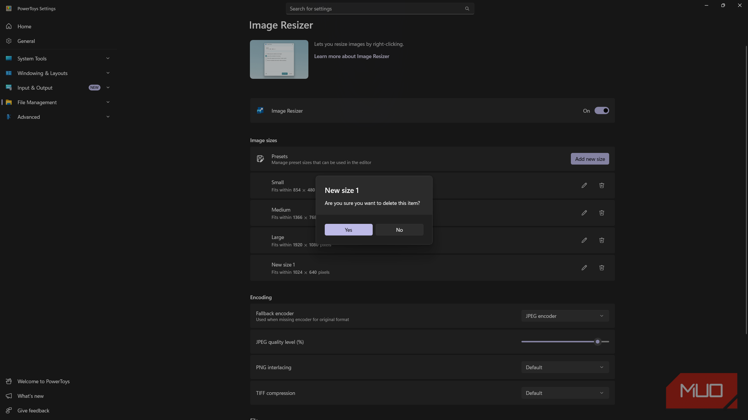Click the Windowing & Layouts icon
The height and width of the screenshot is (420, 748).
pos(9,73)
